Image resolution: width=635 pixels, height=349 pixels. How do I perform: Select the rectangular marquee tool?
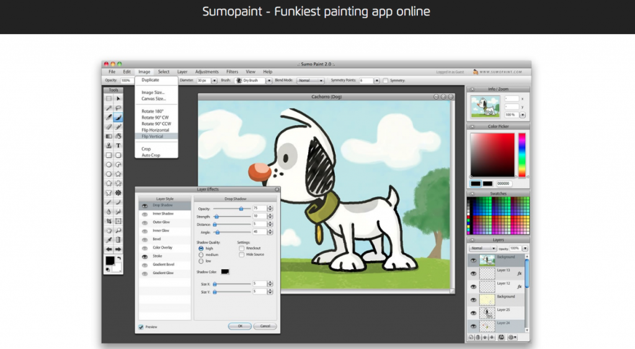click(x=109, y=98)
